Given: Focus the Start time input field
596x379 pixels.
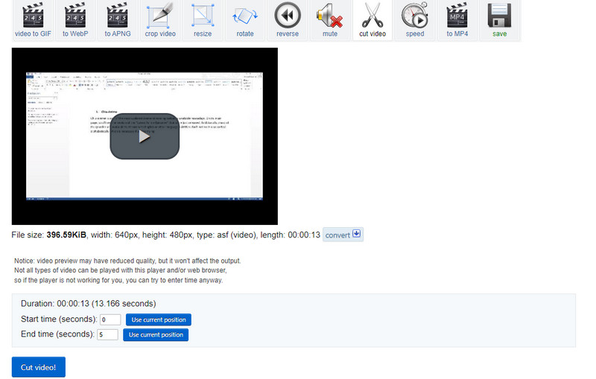Looking at the screenshot, I should click(110, 320).
